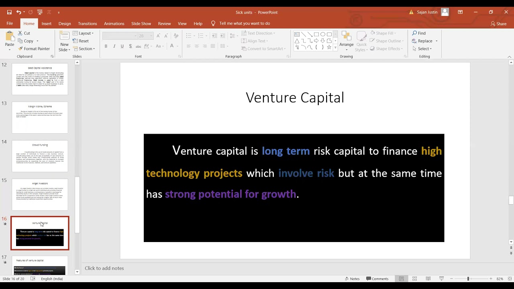The width and height of the screenshot is (514, 289).
Task: Switch to the Transitions tab
Action: coord(88,24)
